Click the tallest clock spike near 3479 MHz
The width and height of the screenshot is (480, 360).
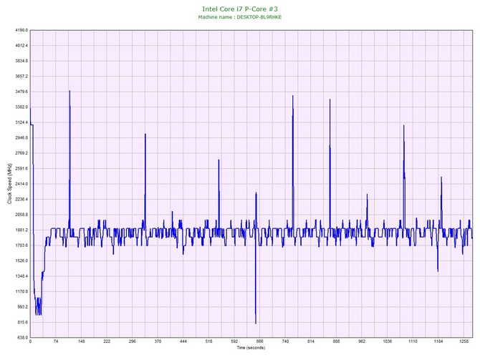(69, 91)
